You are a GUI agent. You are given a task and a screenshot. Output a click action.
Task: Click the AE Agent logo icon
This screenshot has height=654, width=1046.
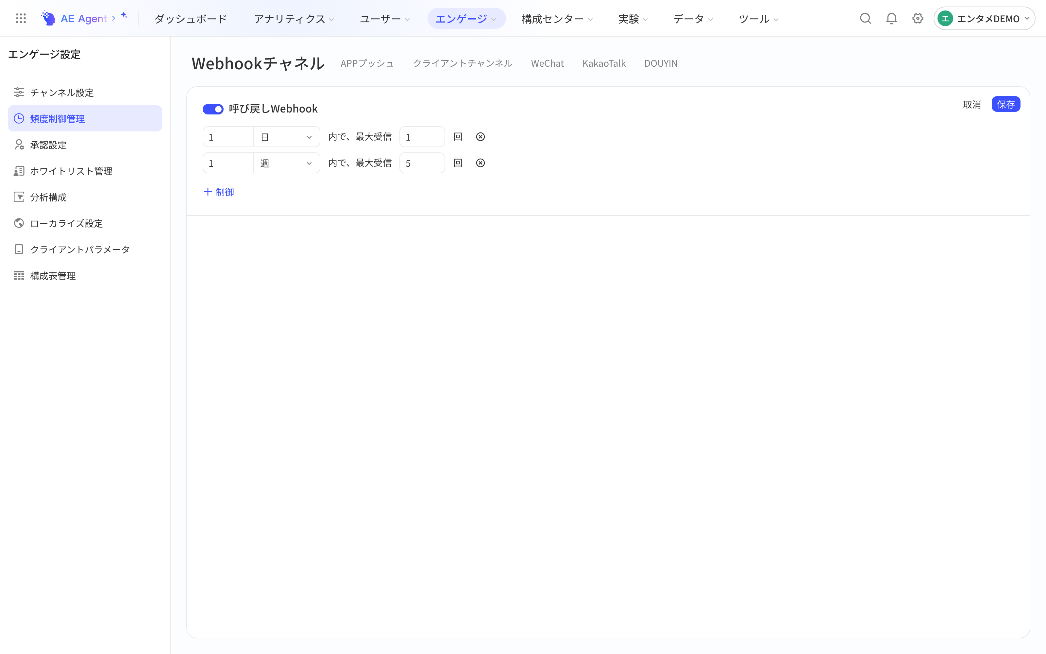pyautogui.click(x=48, y=18)
